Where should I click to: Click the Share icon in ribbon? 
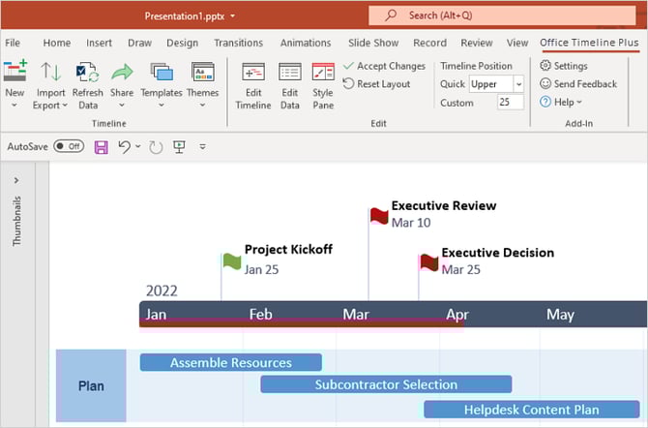(x=122, y=74)
